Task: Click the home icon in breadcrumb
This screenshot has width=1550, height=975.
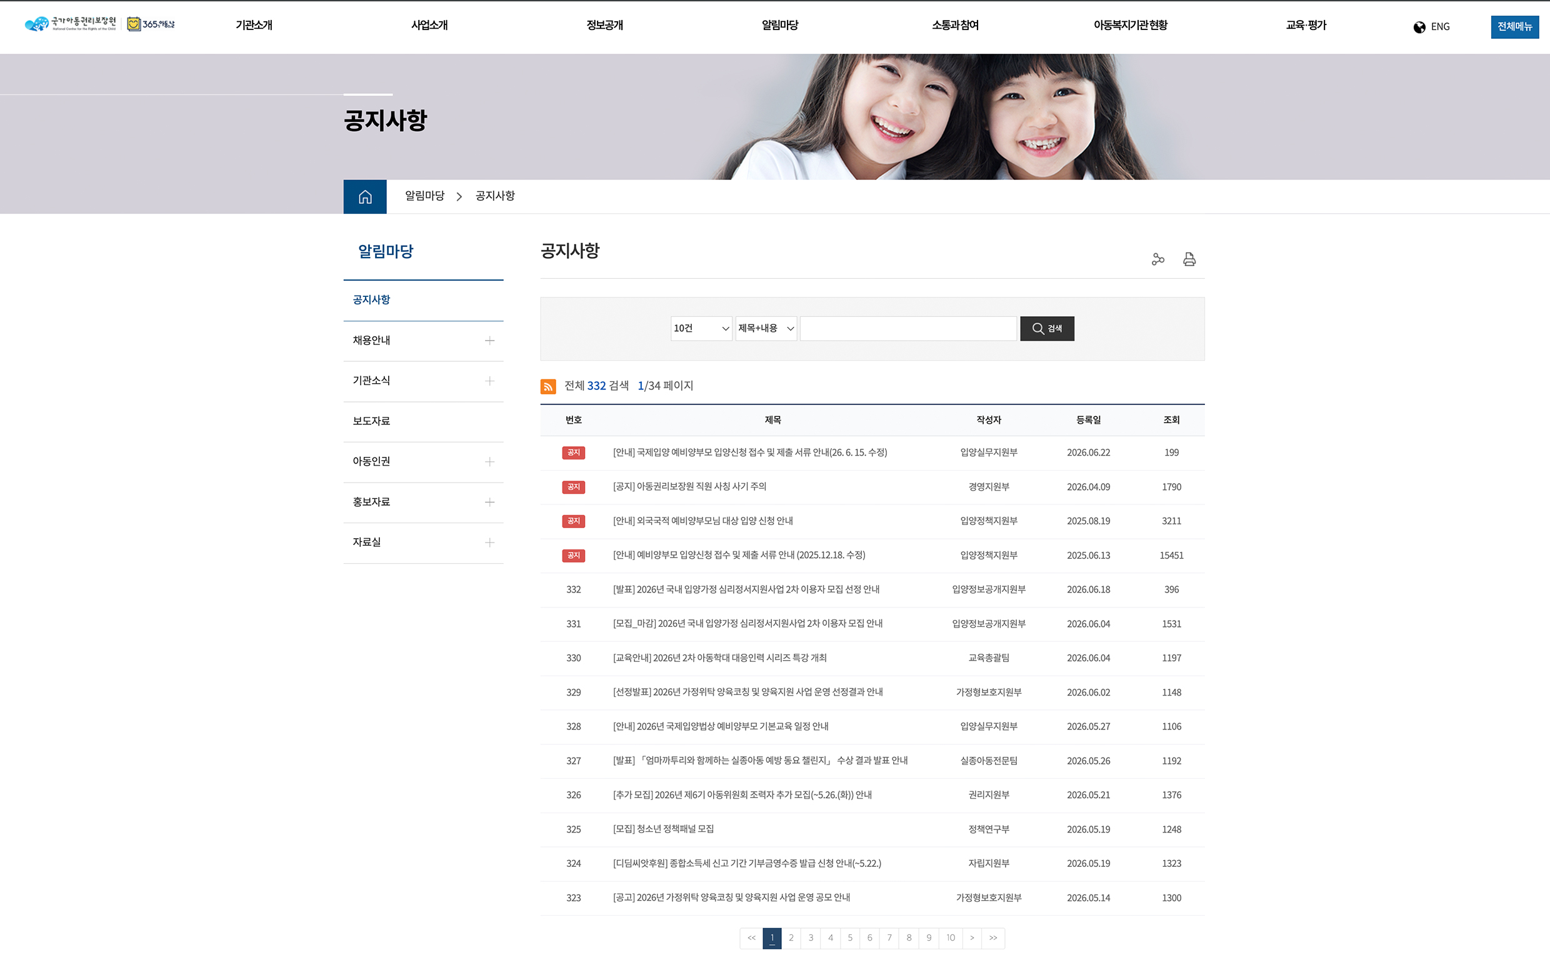Action: 365,196
